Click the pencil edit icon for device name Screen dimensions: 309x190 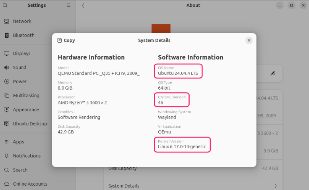(273, 73)
